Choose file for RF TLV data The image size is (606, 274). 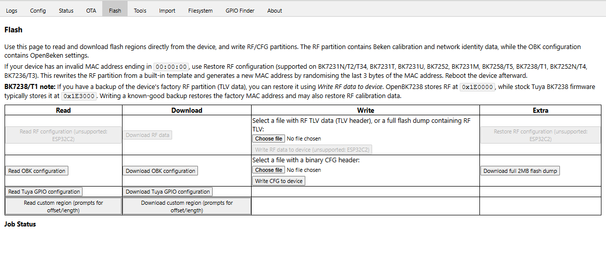[x=269, y=139]
